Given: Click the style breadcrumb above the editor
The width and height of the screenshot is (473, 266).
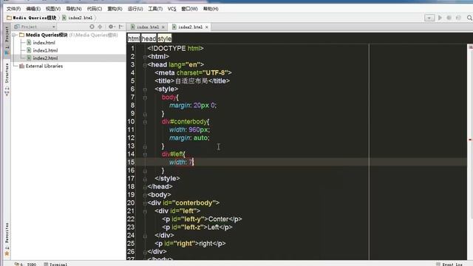Looking at the screenshot, I should [x=164, y=38].
